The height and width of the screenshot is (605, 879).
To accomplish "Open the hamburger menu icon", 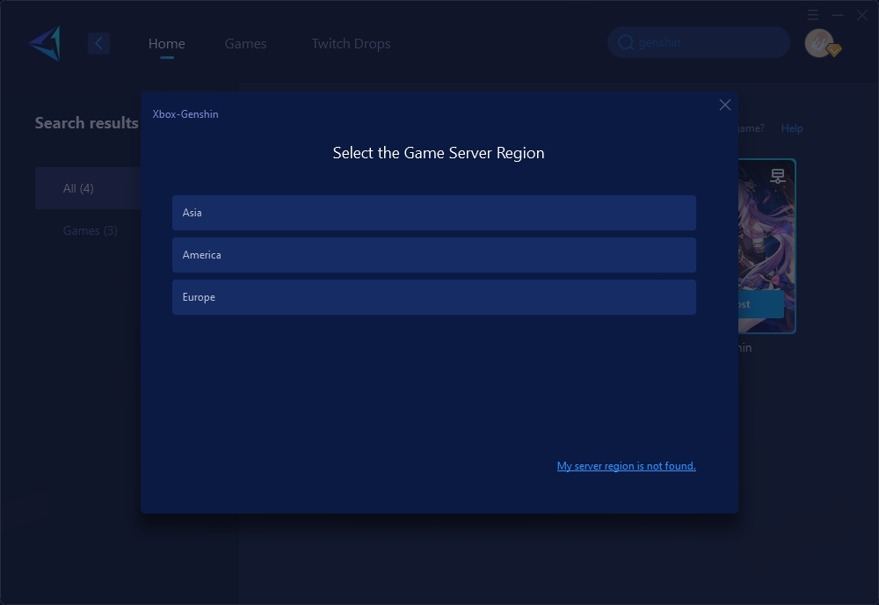I will coord(813,15).
